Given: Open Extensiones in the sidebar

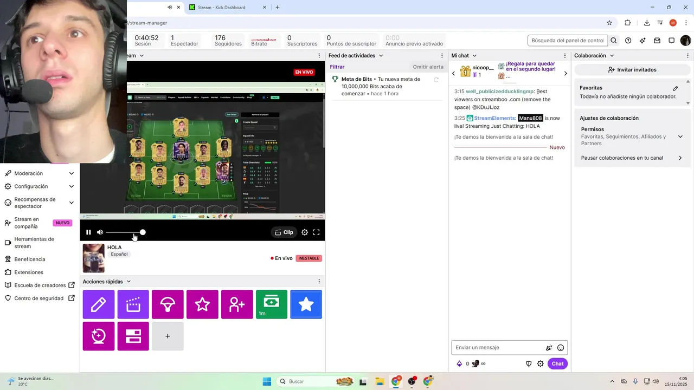Looking at the screenshot, I should click(29, 272).
